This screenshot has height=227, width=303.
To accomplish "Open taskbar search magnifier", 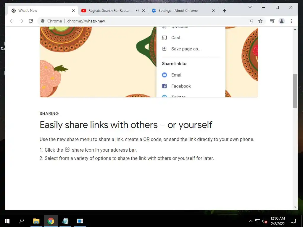I will point(21,221).
